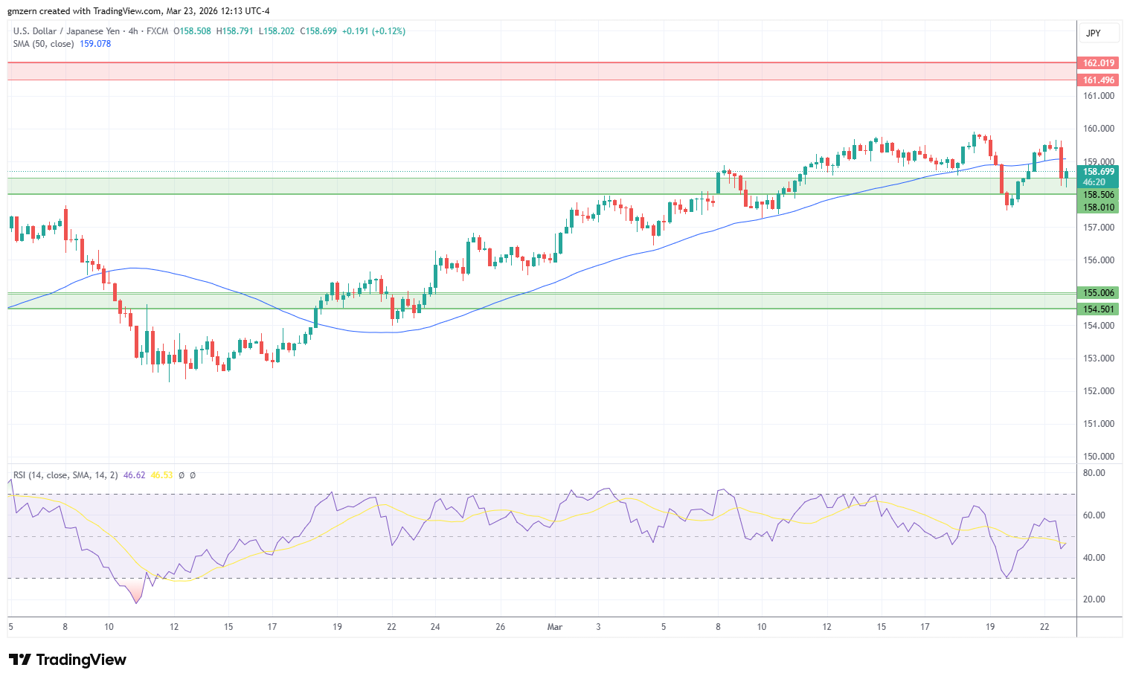1130x682 pixels.
Task: Click the +0.191 (+0.12%) change value
Action: point(373,31)
